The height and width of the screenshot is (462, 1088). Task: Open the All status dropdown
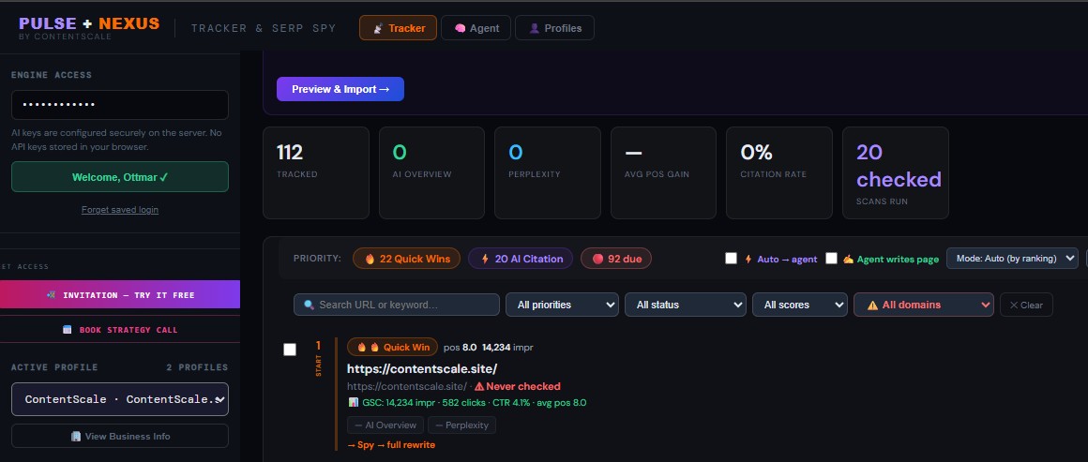coord(686,305)
